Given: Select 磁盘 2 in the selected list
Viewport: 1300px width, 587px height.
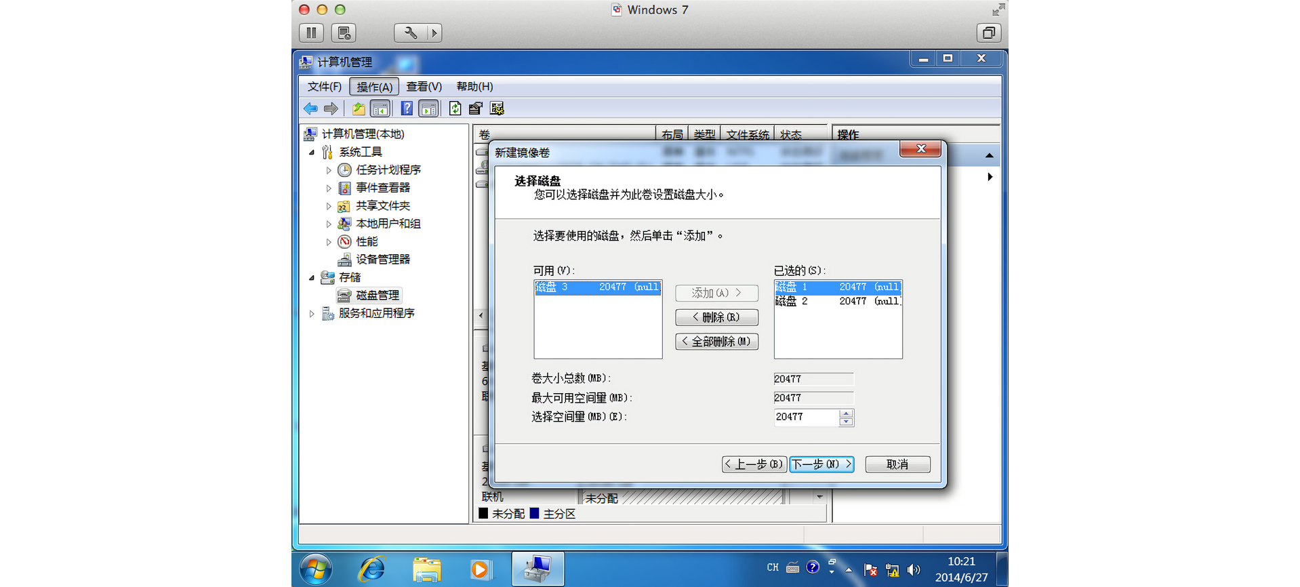Looking at the screenshot, I should tap(838, 302).
